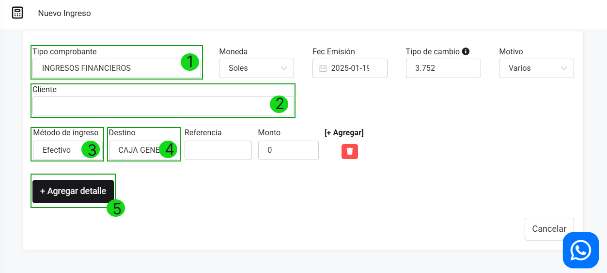Click the green step 5 marker

116,209
